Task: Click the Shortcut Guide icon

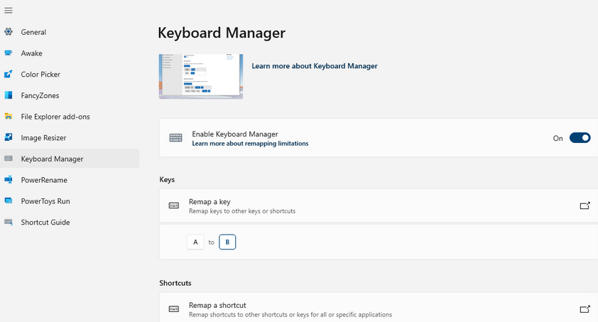Action: pyautogui.click(x=9, y=222)
